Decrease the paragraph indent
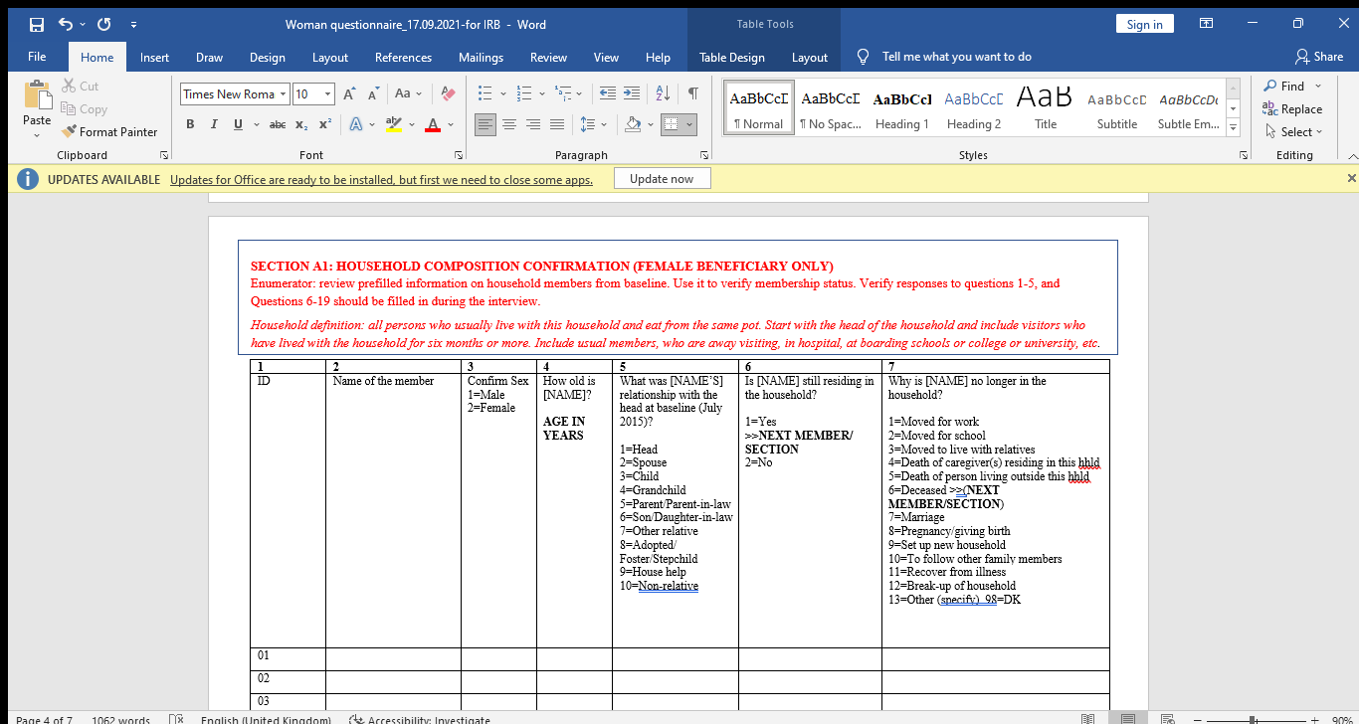 (608, 94)
